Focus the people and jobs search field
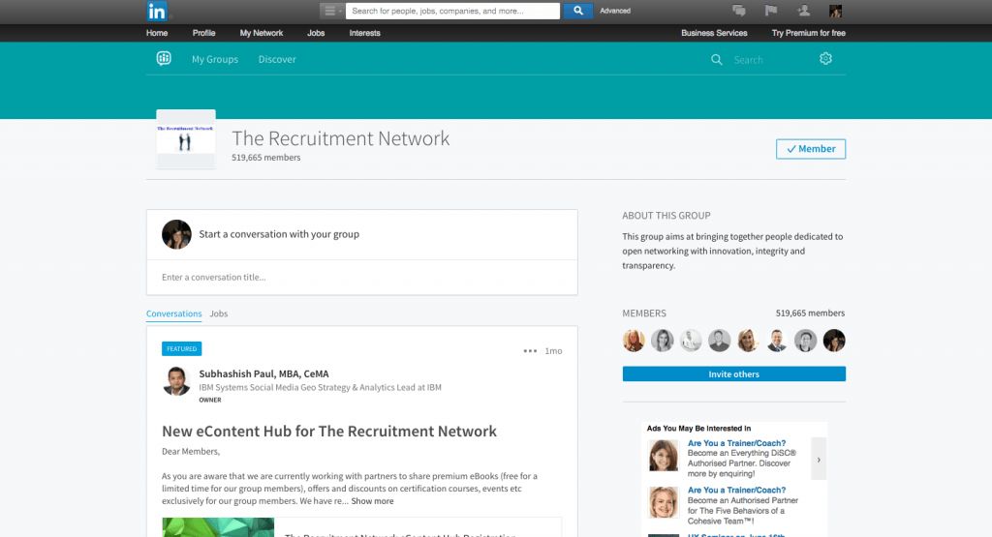Screen dimensions: 992x537 pyautogui.click(x=452, y=11)
